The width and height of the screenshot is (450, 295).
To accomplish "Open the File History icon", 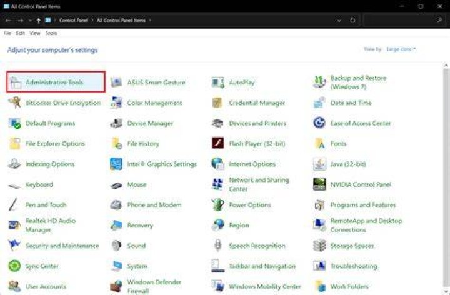I will 116,144.
